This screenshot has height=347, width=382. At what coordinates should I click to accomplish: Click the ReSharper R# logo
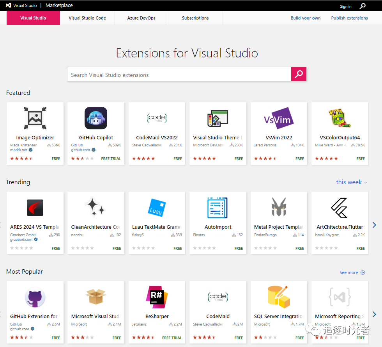point(157,297)
